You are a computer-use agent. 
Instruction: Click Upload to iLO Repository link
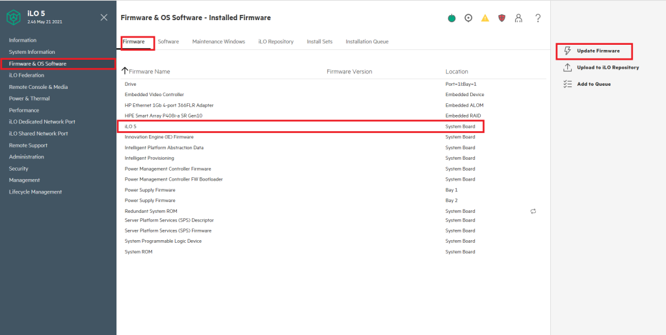point(608,68)
